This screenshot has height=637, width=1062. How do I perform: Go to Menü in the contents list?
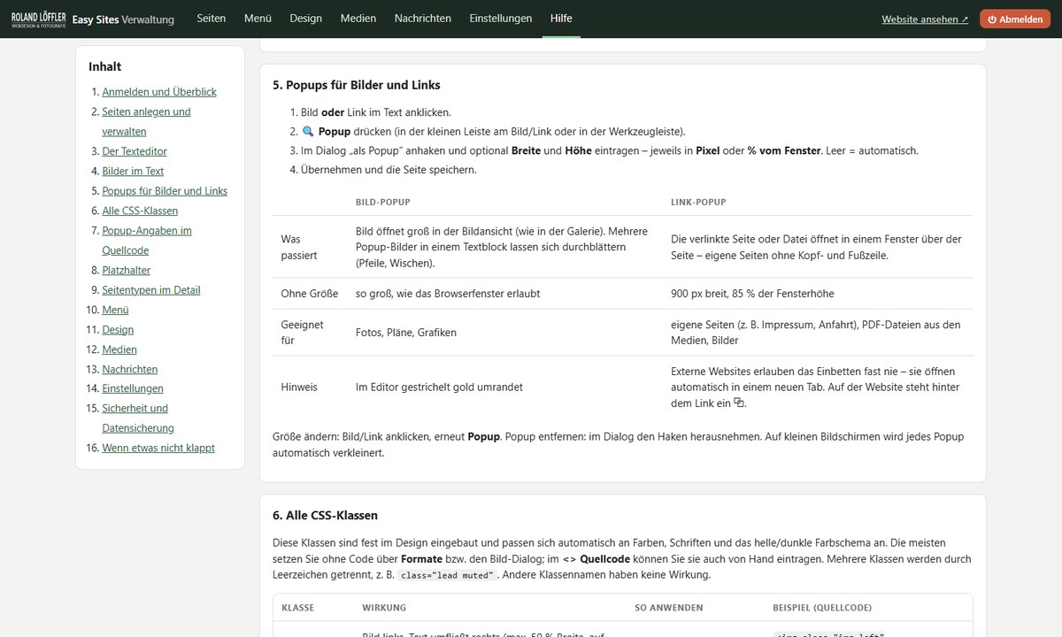(115, 310)
